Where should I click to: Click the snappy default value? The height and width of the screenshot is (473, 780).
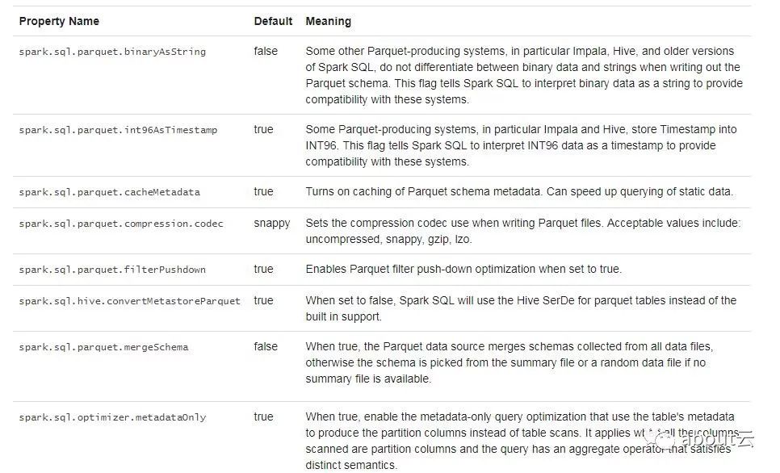tap(271, 223)
